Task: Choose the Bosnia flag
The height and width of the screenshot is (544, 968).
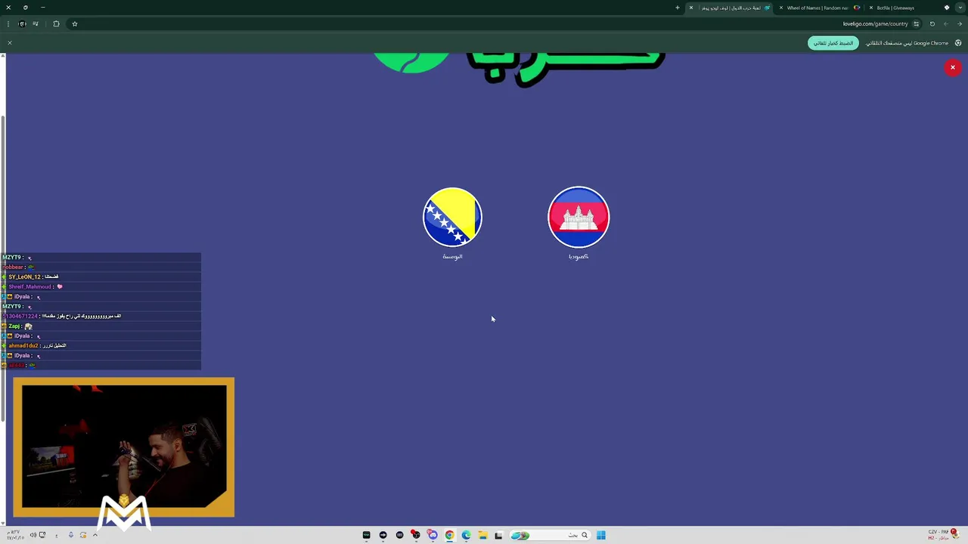Action: click(x=452, y=217)
